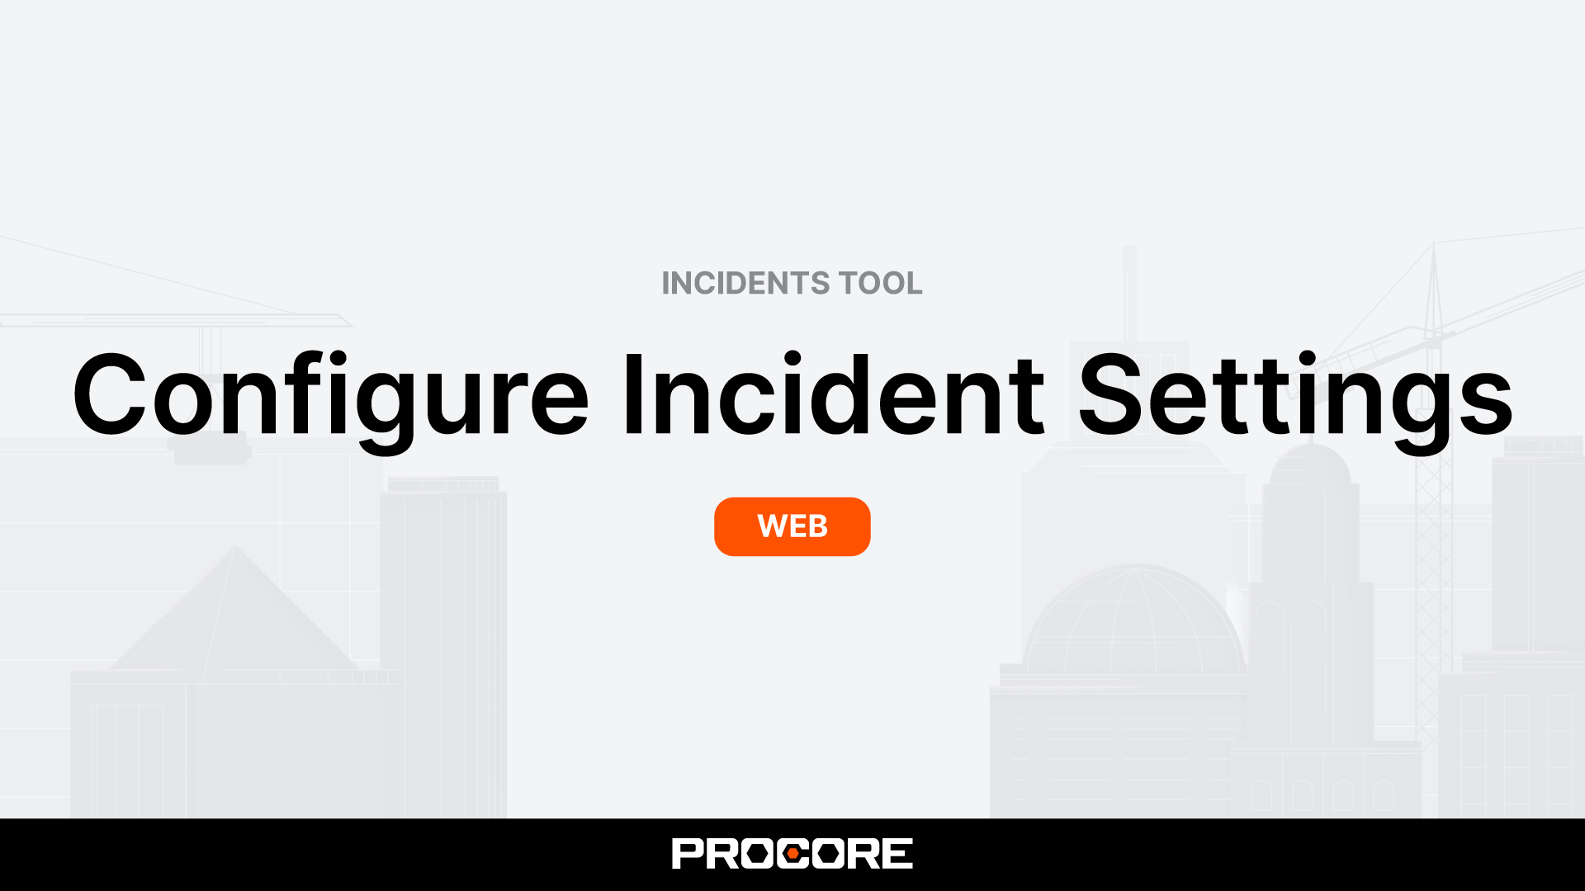Click the Procore wordmark logo
The height and width of the screenshot is (891, 1585).
[792, 854]
